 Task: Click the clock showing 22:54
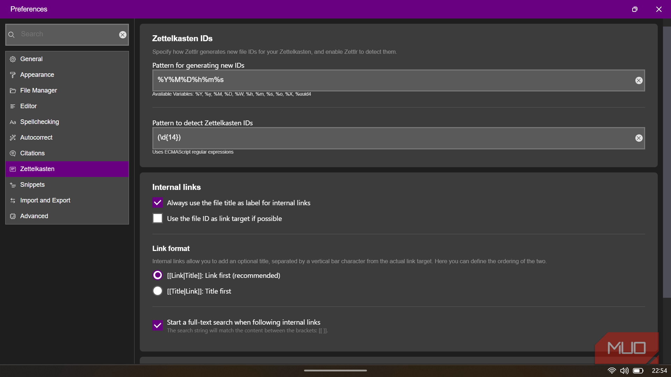659,371
